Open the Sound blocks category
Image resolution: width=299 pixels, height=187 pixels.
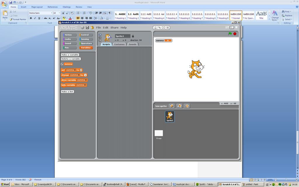[70, 43]
